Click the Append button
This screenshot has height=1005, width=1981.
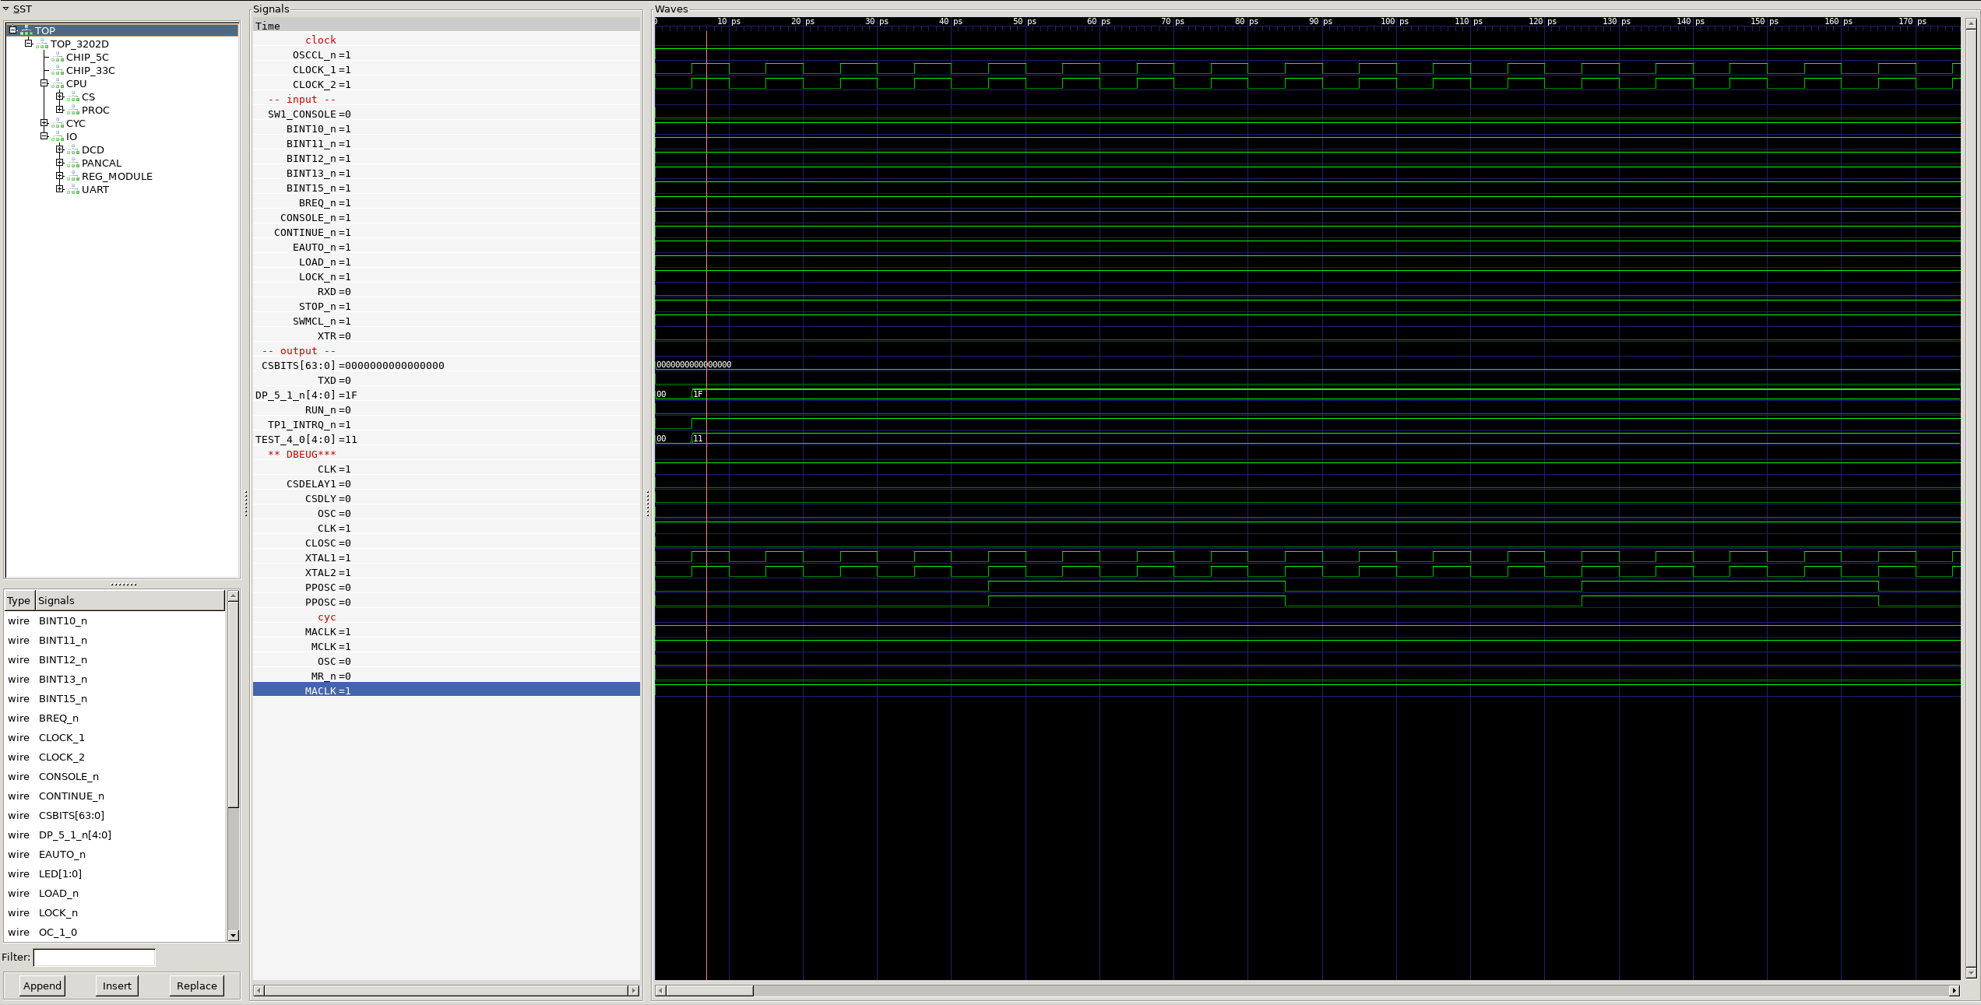pos(42,986)
